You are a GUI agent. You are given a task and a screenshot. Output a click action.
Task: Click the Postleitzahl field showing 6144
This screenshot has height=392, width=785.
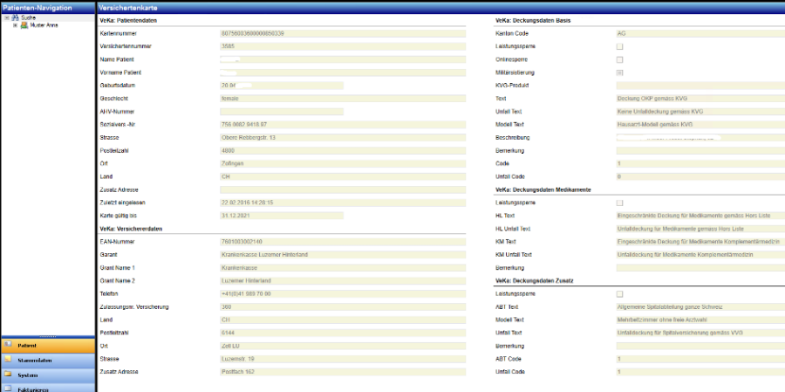[343, 333]
